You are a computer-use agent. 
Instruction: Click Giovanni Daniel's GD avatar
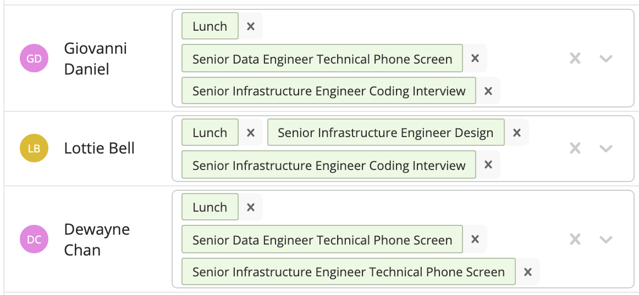pos(34,59)
